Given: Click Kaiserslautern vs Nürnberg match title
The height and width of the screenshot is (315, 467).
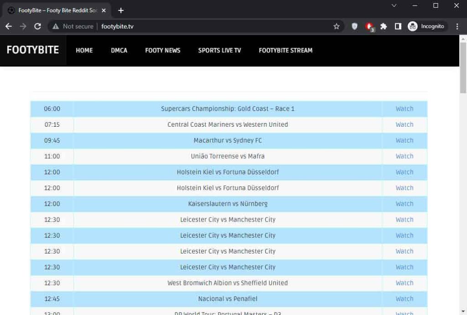Looking at the screenshot, I should [x=228, y=204].
